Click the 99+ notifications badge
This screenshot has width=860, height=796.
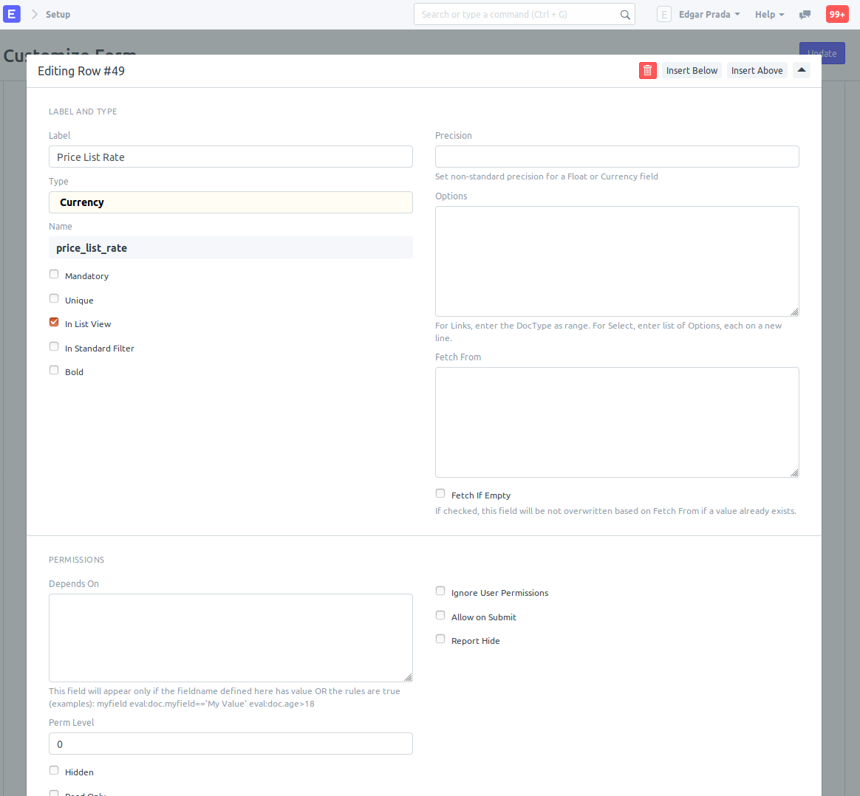[x=836, y=14]
